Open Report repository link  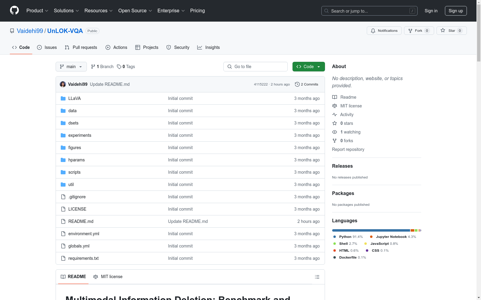(348, 149)
